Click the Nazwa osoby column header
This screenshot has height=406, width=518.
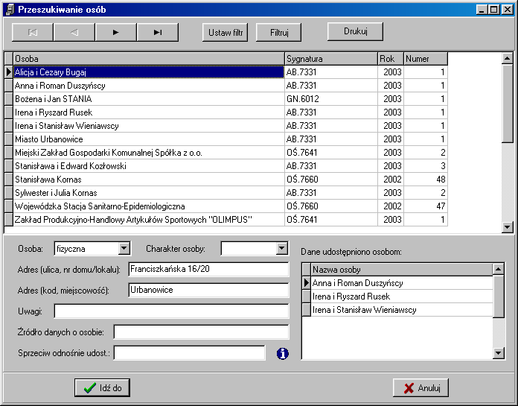tap(402, 270)
